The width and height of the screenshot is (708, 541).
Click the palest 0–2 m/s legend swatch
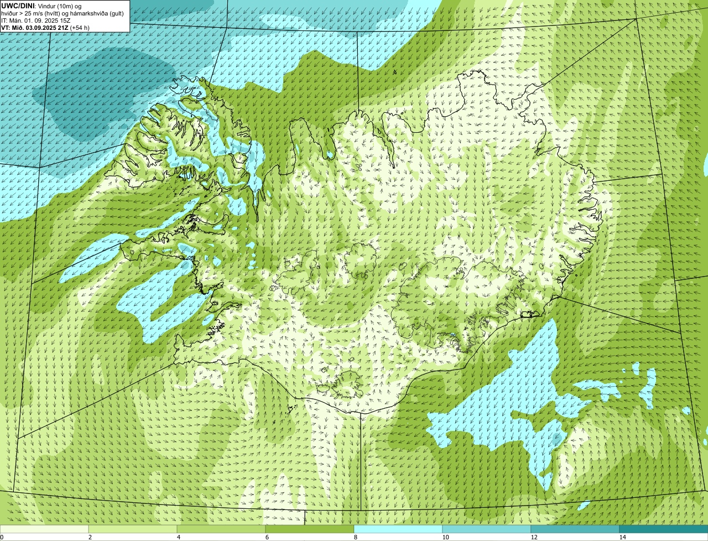(x=44, y=529)
